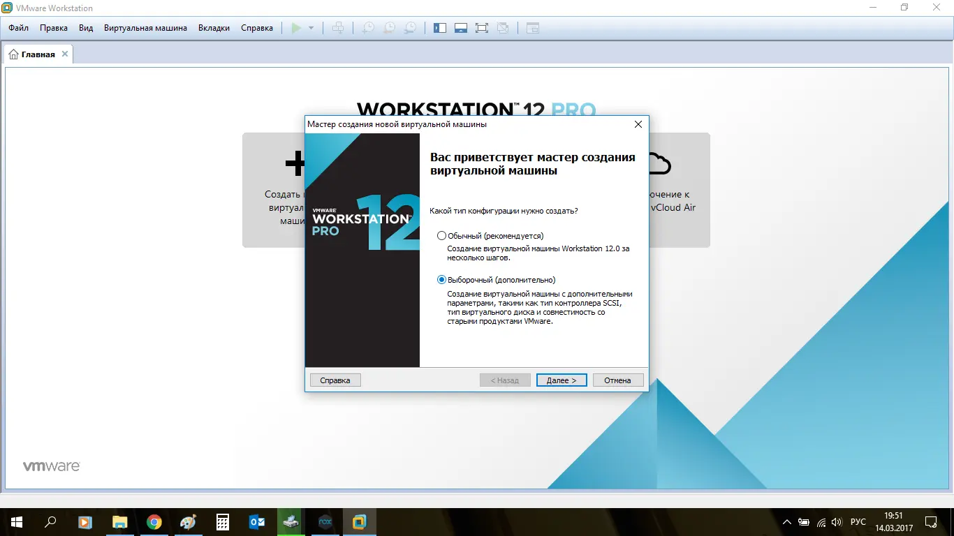The width and height of the screenshot is (954, 536).
Task: Click the Справка button in the wizard
Action: pos(335,380)
